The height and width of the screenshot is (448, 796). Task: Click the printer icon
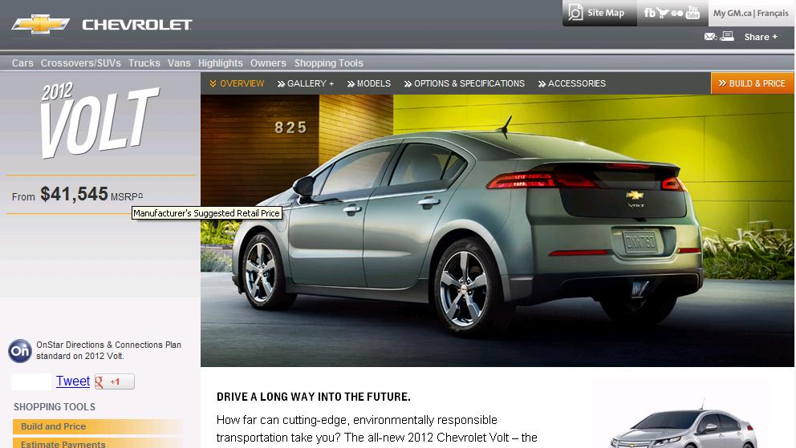[727, 36]
